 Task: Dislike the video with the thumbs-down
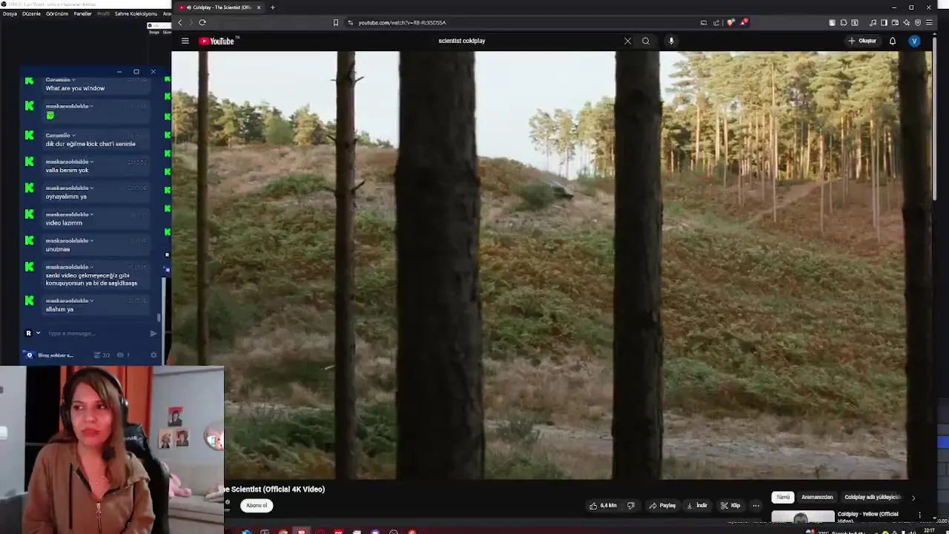631,505
